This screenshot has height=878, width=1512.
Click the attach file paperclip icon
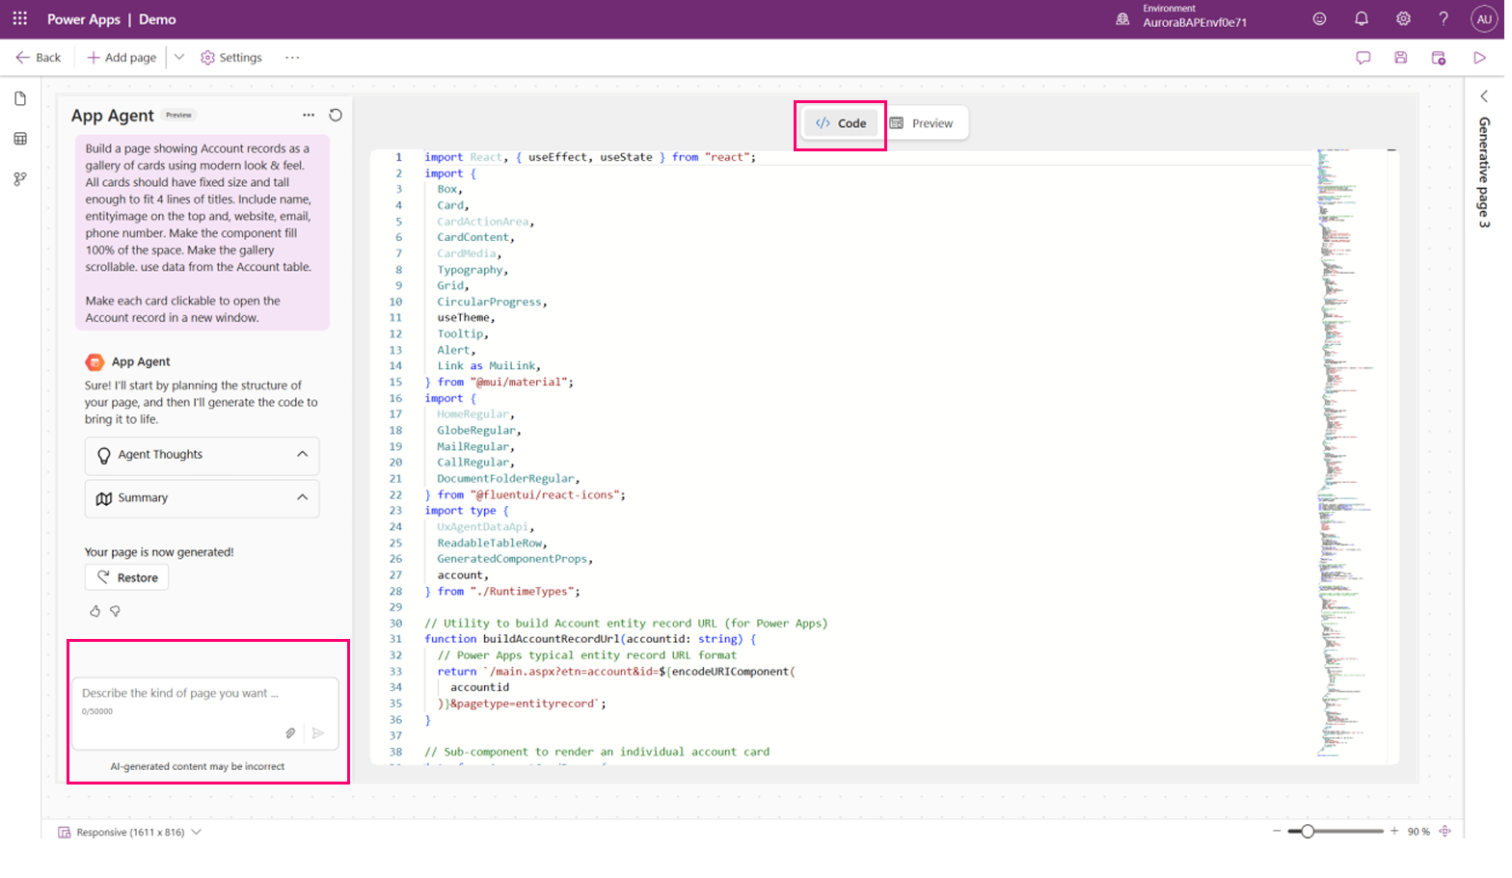290,733
